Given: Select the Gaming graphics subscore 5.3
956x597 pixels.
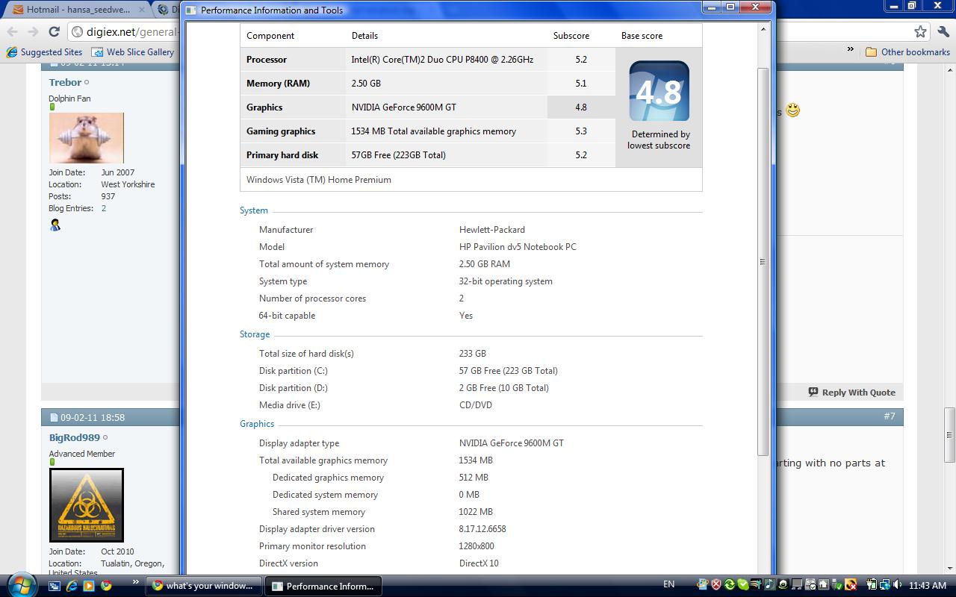Looking at the screenshot, I should coord(581,131).
